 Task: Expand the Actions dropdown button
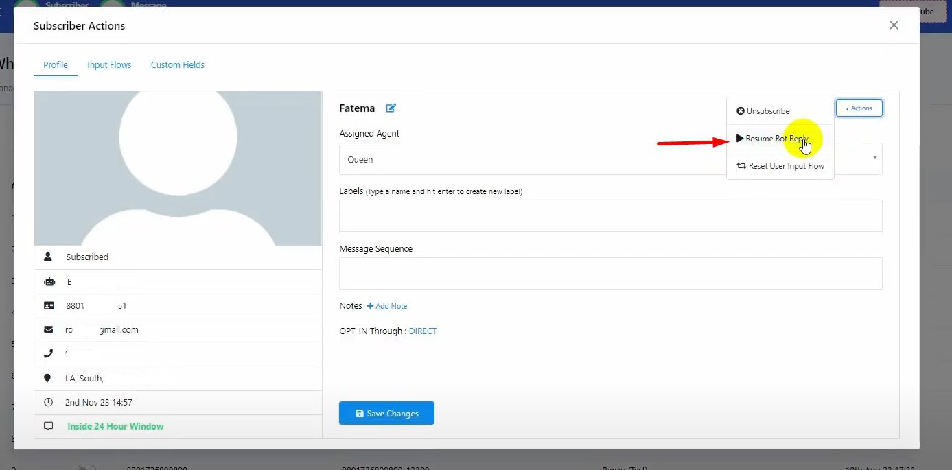pos(859,108)
